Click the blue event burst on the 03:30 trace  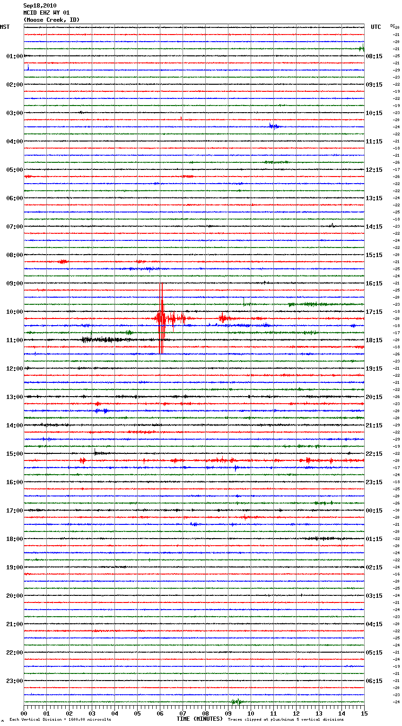pos(275,126)
